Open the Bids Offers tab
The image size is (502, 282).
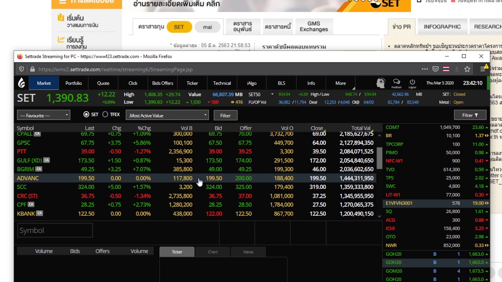(x=163, y=83)
